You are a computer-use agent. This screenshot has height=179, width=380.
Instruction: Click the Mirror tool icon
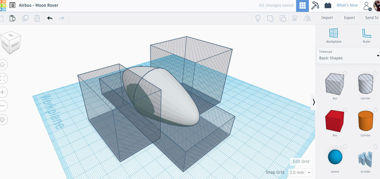[x=307, y=18]
